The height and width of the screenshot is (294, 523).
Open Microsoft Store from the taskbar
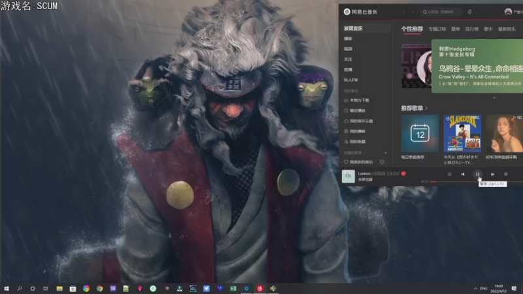point(73,288)
